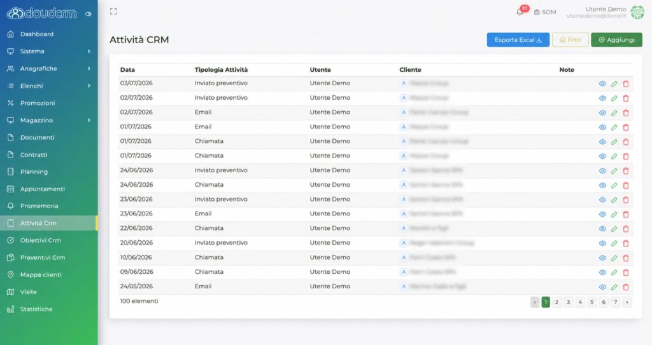View the 23/06/2026 Email activity
Viewport: 652px width, 345px height.
pos(602,215)
